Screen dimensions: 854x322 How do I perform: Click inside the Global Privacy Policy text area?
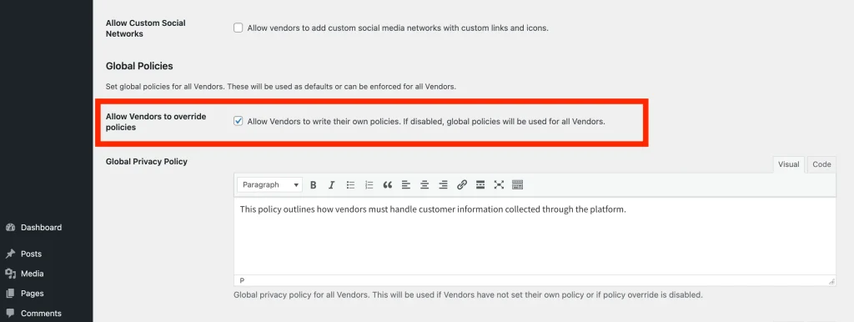coord(535,236)
